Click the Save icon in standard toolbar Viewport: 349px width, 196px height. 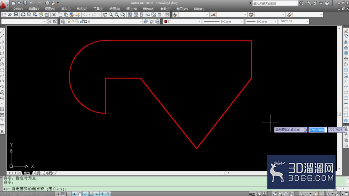pos(16,15)
